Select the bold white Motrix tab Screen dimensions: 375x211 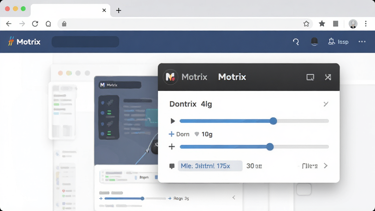[232, 77]
